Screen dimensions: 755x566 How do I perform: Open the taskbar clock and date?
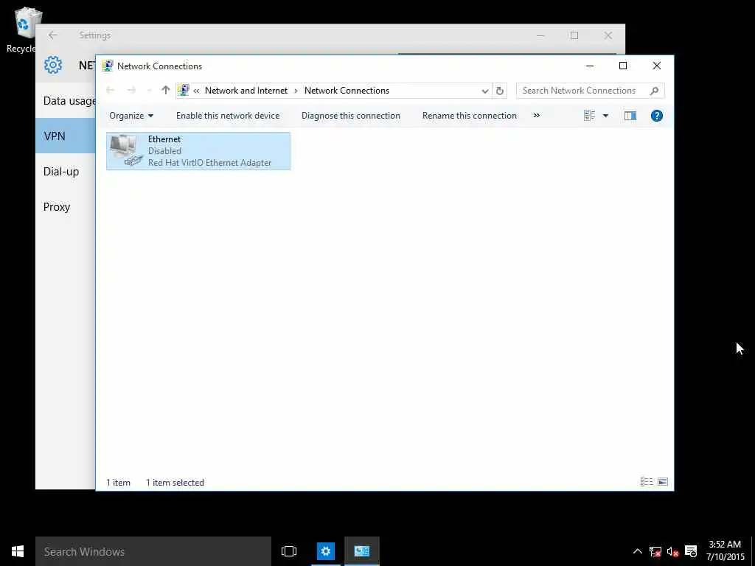(x=726, y=551)
